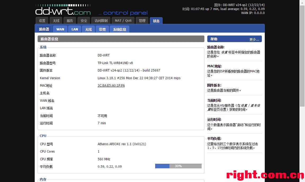The width and height of the screenshot is (305, 182).
Task: Click the 当前时间 help heading
Action: [x=214, y=100]
